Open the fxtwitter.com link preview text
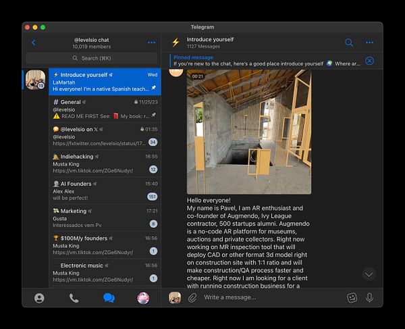Screen dimensions: 405x329 coord(99,143)
